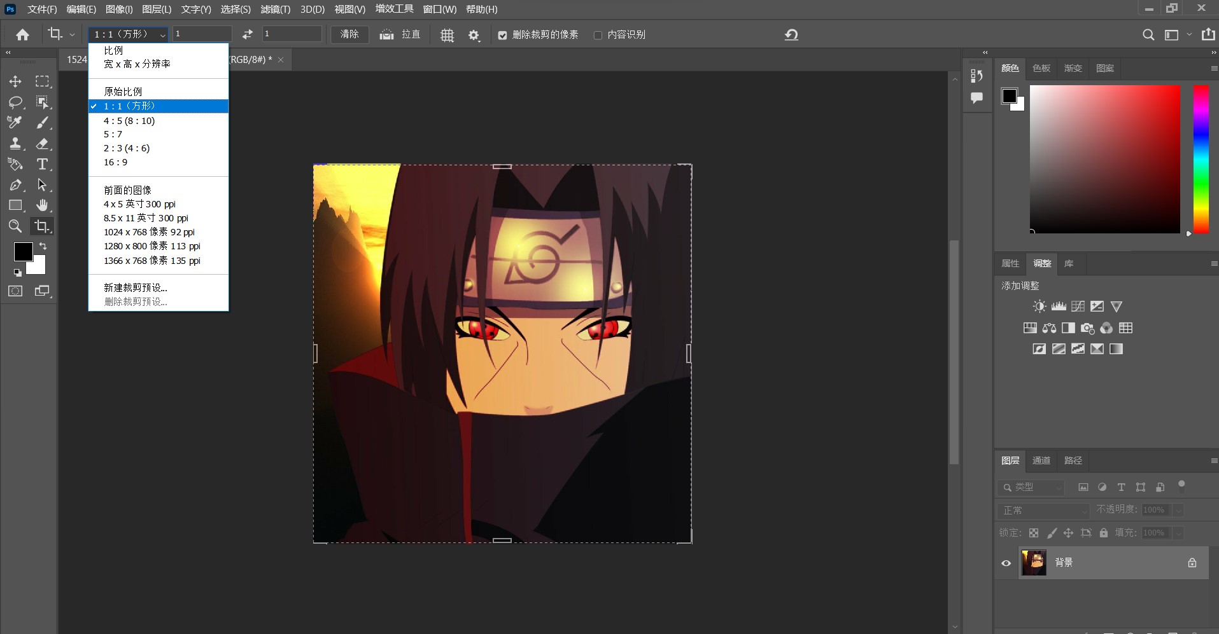
Task: Open the crop ratio preset dropdown
Action: (128, 34)
